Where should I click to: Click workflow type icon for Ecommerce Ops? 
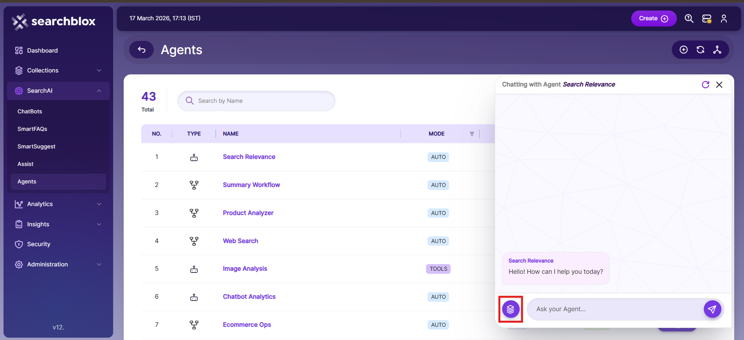click(x=194, y=325)
